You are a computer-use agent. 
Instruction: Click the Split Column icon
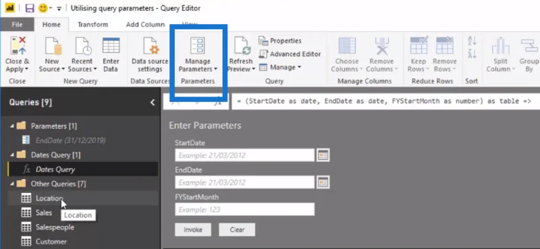point(500,45)
